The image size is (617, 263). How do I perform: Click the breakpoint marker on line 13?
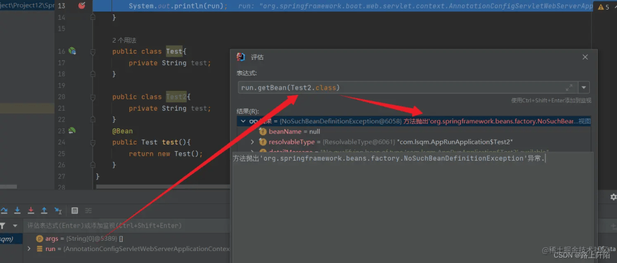(x=82, y=6)
